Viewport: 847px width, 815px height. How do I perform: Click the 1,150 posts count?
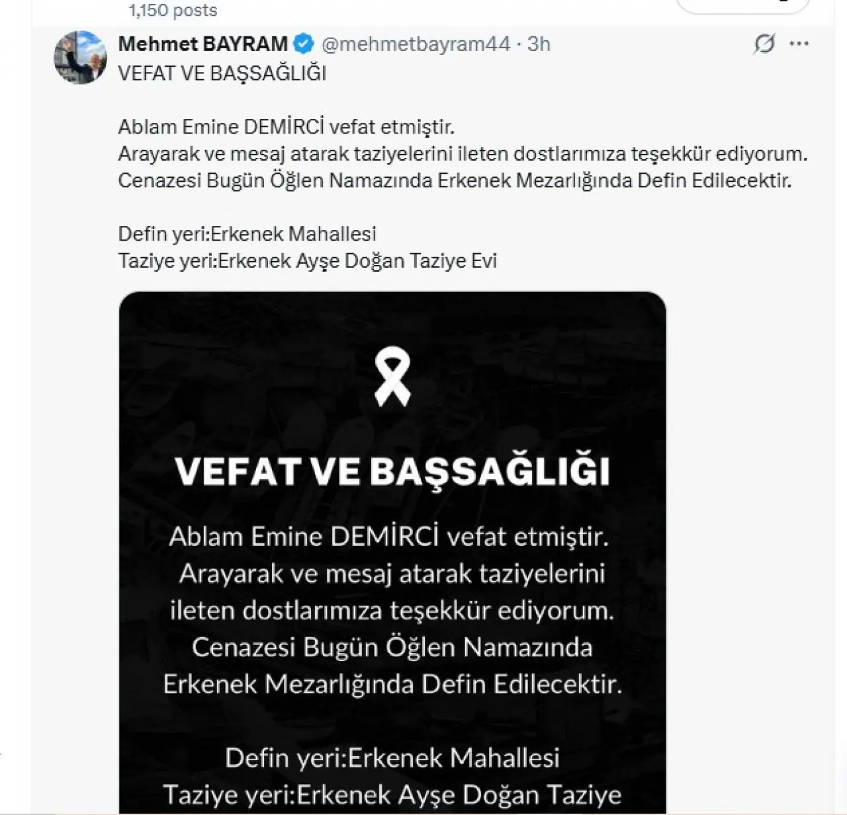(173, 10)
